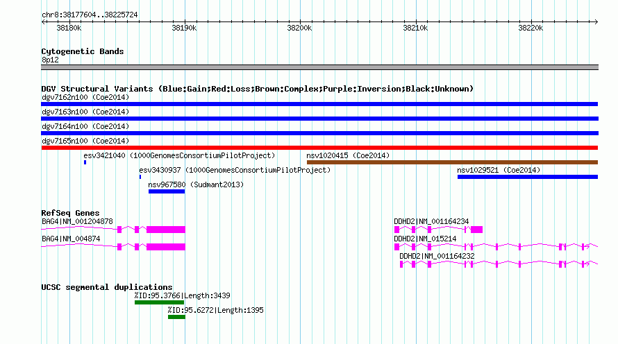Click the DDHD2 NM_001164234 last exon block

(476, 230)
